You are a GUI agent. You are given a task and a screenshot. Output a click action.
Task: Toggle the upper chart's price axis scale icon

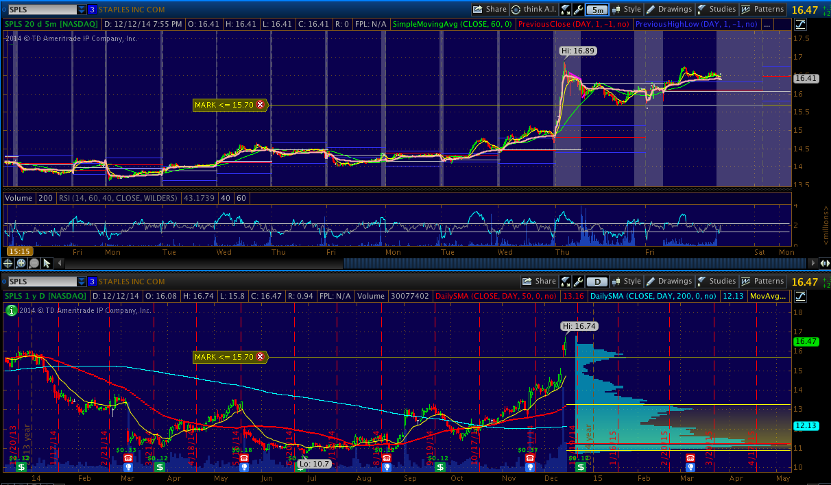(x=801, y=24)
